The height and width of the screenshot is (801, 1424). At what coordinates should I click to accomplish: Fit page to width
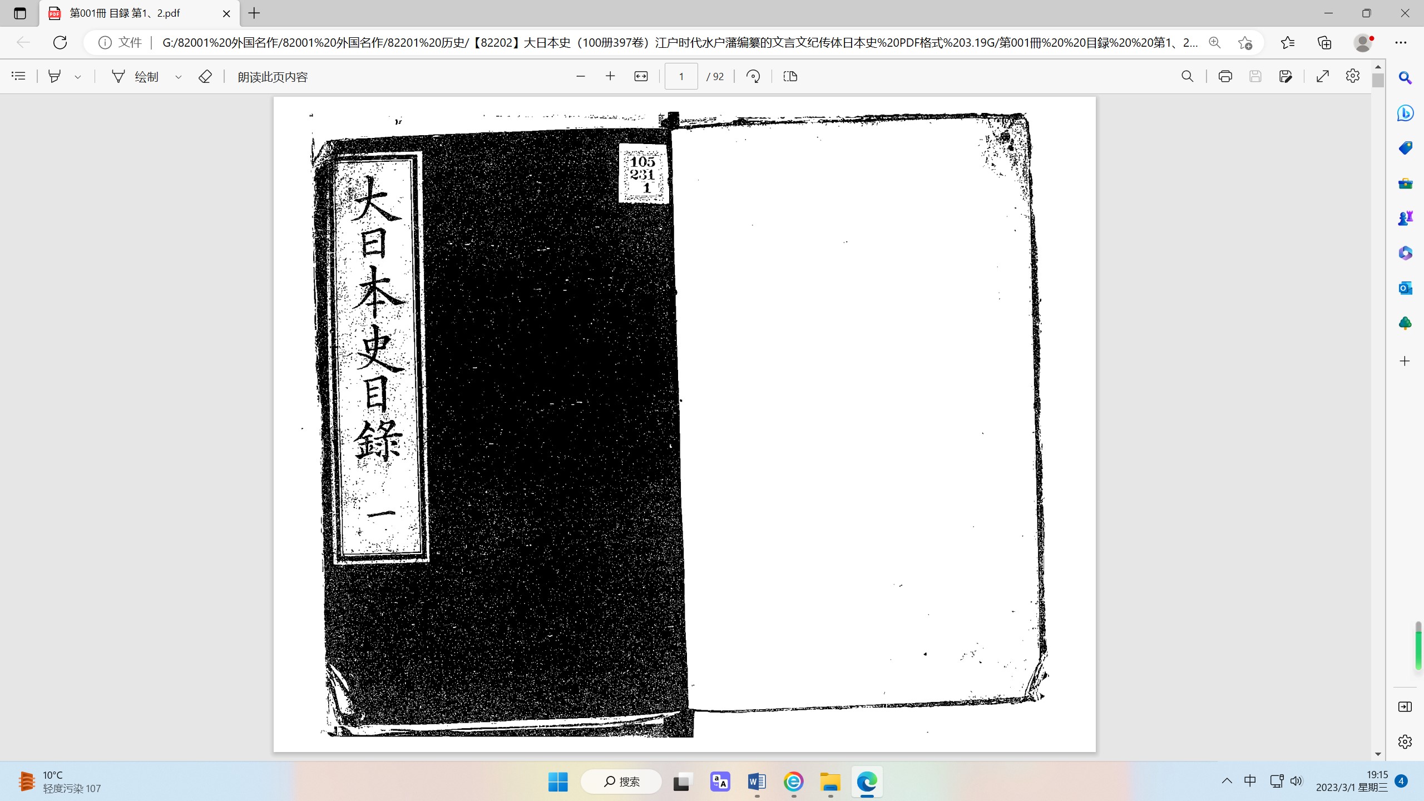pyautogui.click(x=641, y=76)
